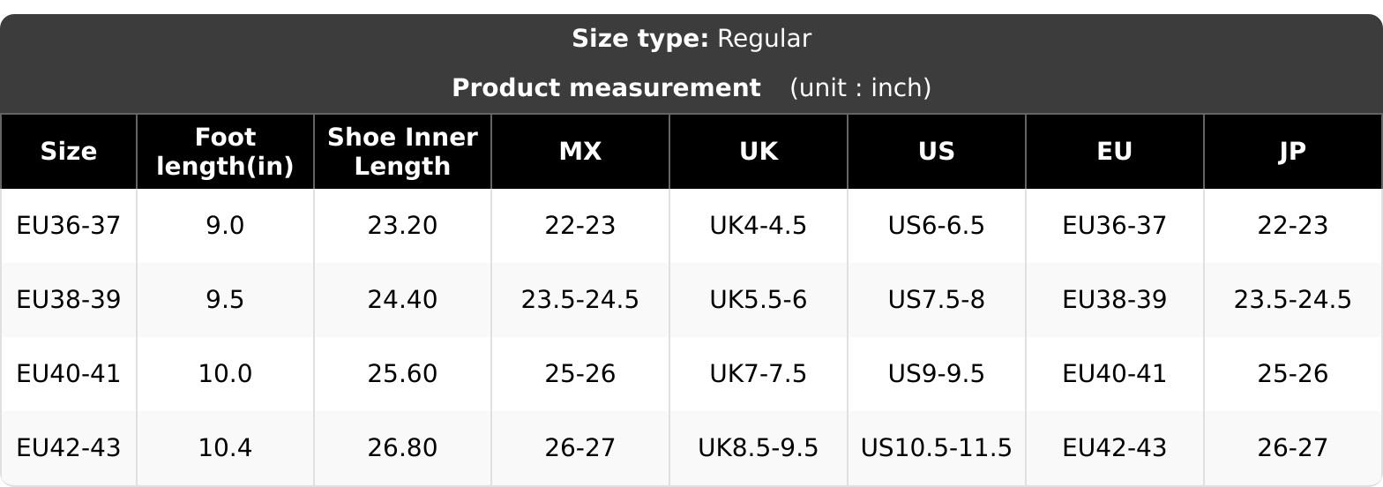
Task: Select the US column header
Action: [937, 152]
